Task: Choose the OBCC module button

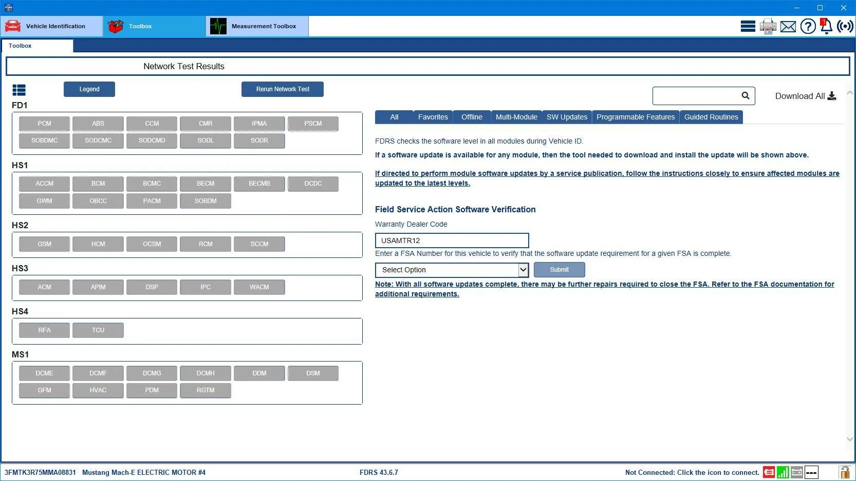Action: (x=98, y=201)
